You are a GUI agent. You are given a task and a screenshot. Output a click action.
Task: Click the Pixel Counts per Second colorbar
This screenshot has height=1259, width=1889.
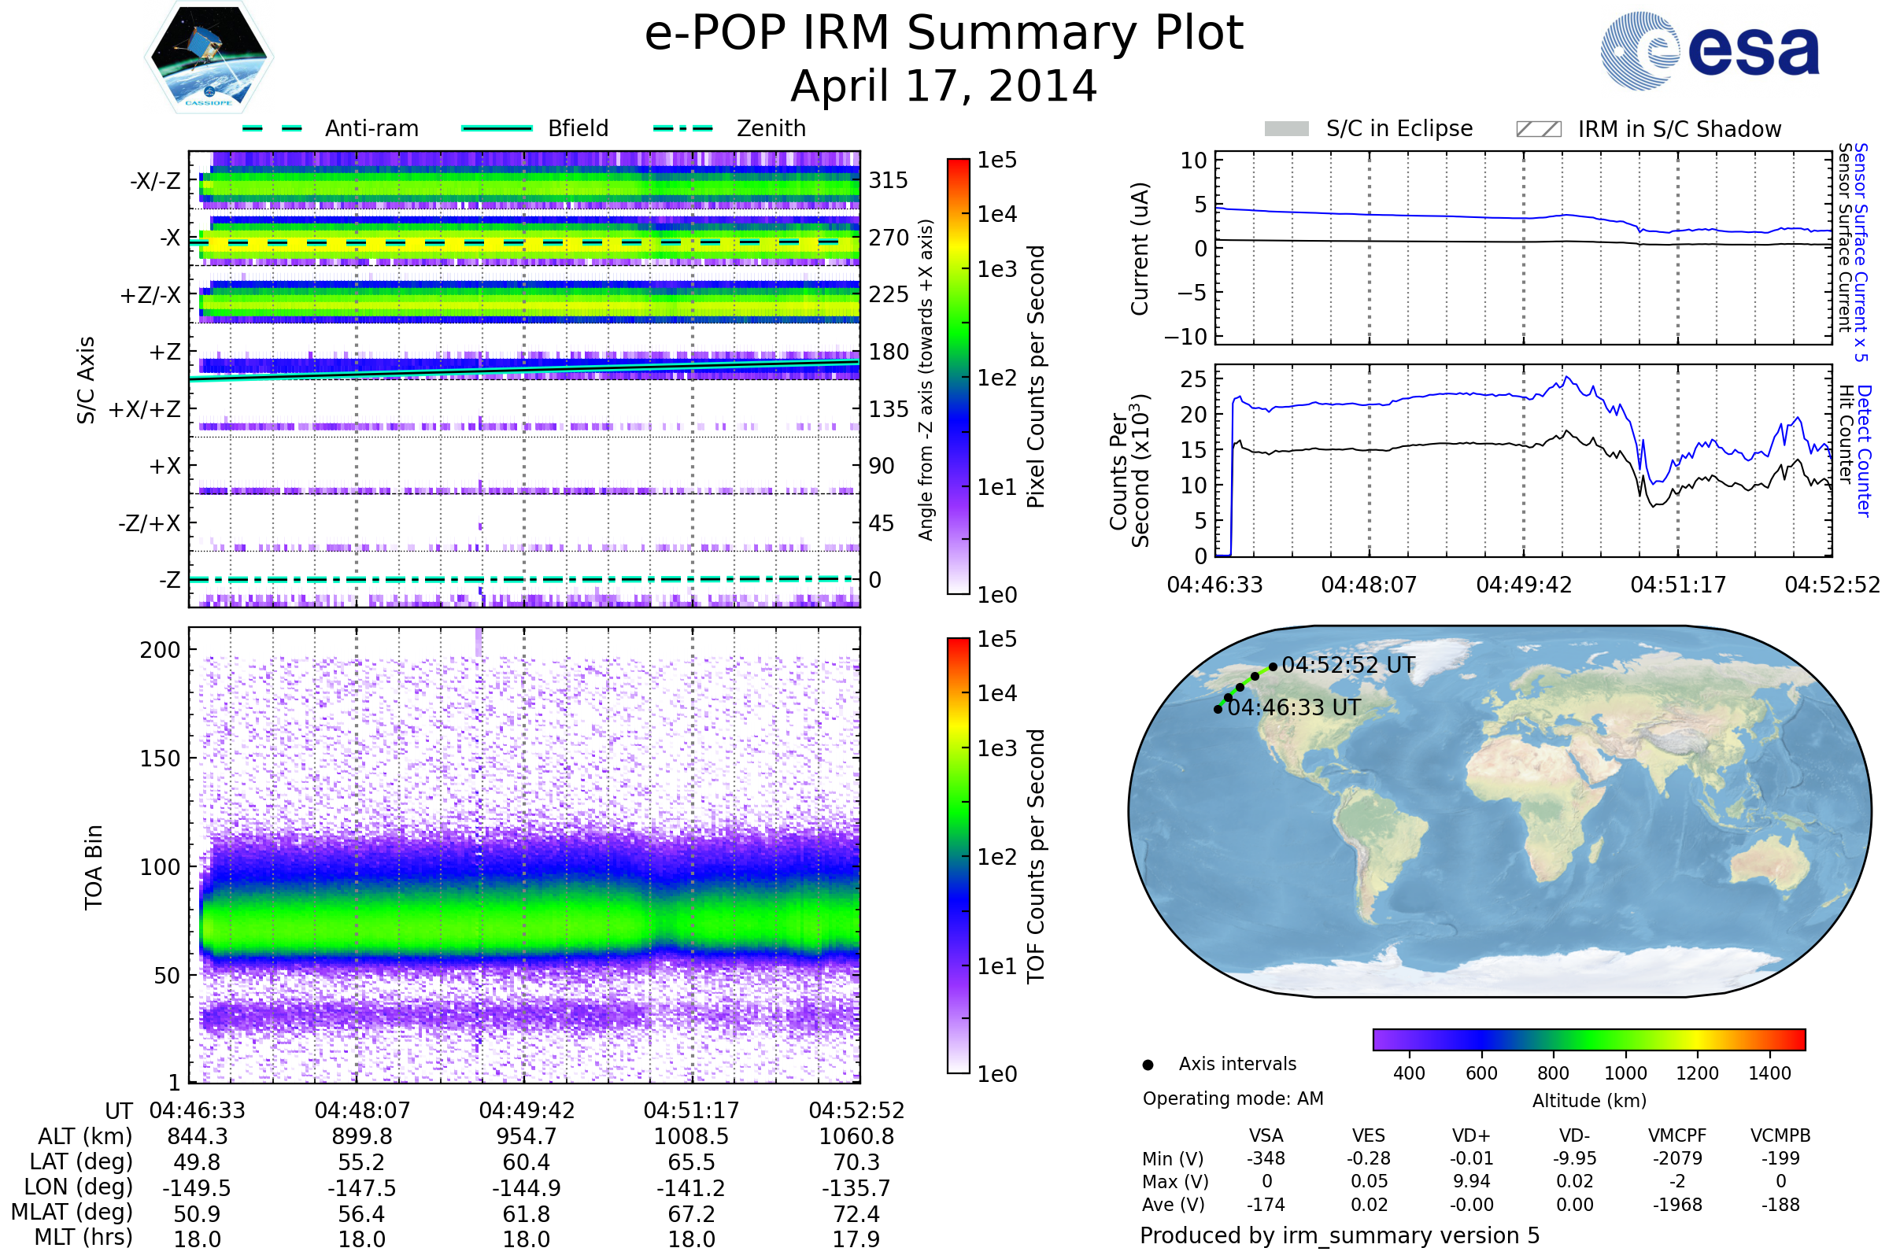pyautogui.click(x=958, y=376)
